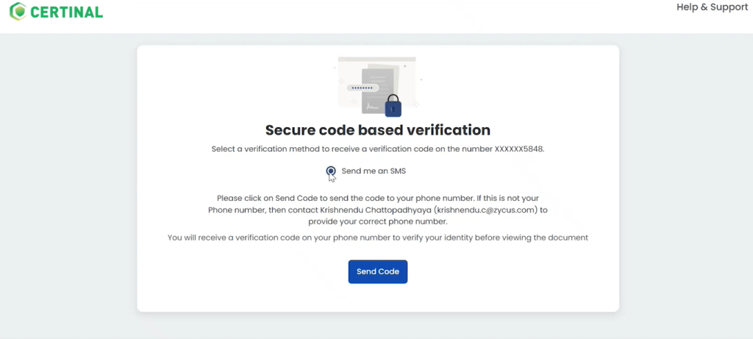The image size is (753, 339).
Task: Click the "You will receive a verification code" sentence
Action: coord(378,238)
